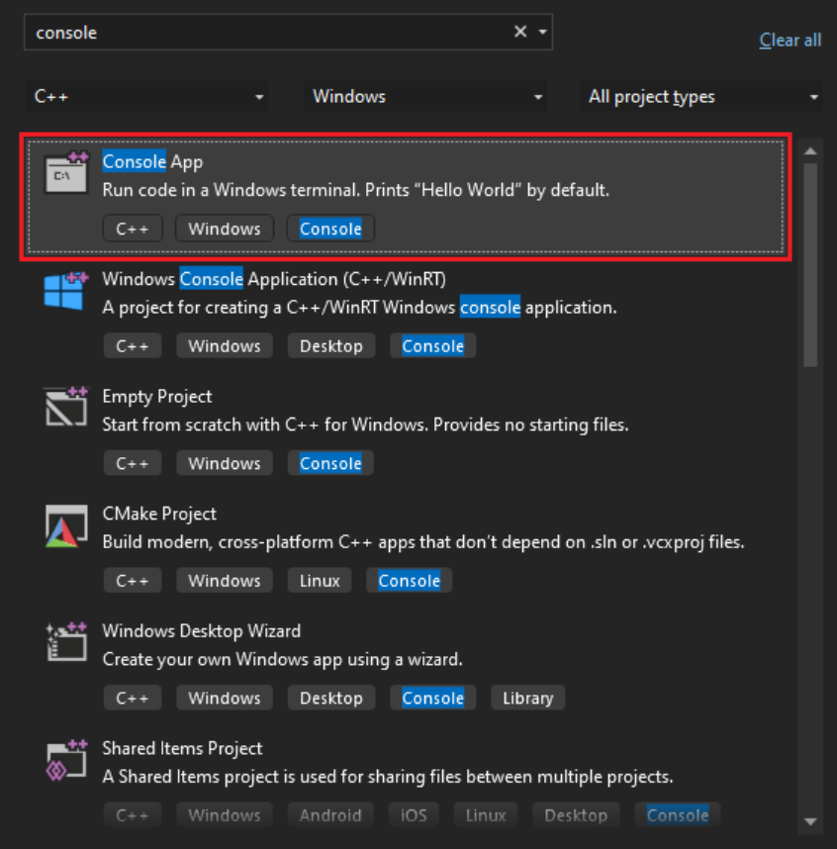Click the Console tag under Console App
The image size is (837, 849).
coord(330,229)
